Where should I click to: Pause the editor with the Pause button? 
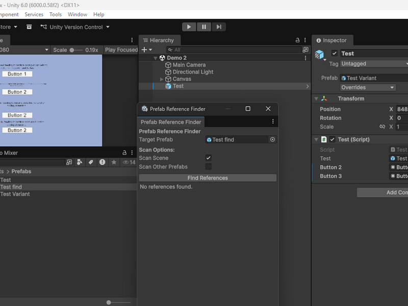point(204,27)
